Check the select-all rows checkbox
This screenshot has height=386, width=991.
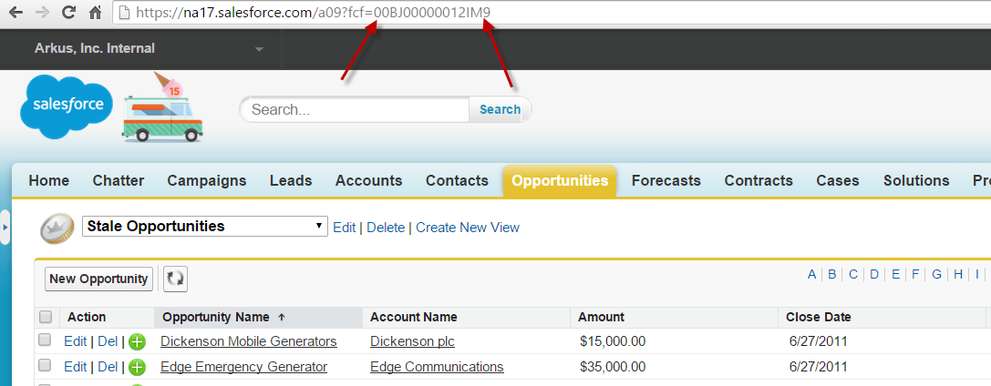point(46,317)
